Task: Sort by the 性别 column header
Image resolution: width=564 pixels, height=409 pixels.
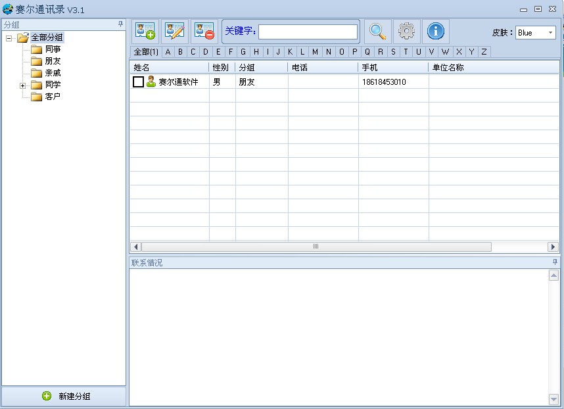Action: pyautogui.click(x=222, y=67)
